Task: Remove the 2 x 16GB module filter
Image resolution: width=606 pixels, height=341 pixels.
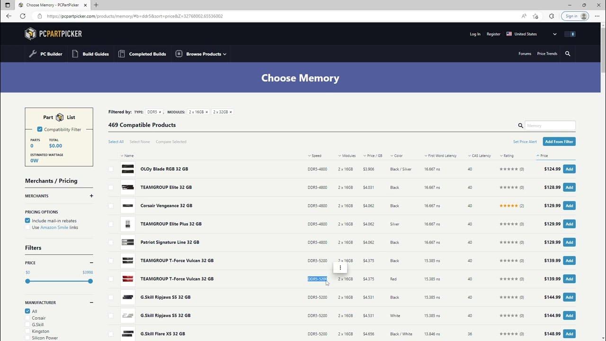Action: 206,112
